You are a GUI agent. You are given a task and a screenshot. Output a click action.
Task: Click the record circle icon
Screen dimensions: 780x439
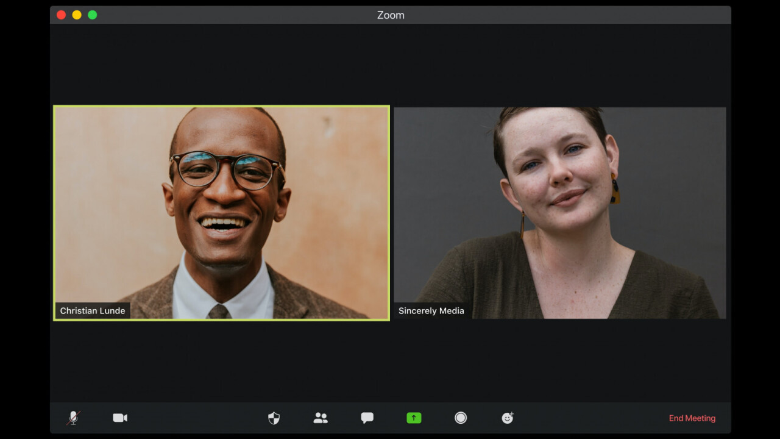(x=461, y=418)
